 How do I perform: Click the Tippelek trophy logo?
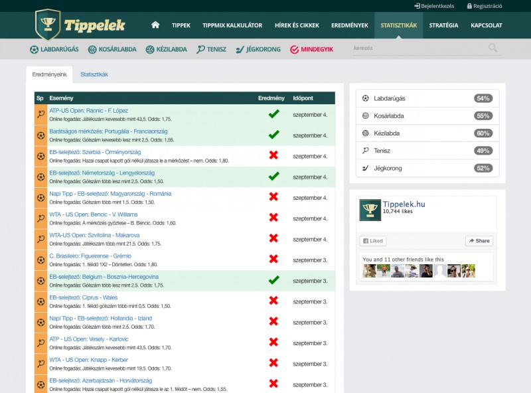pos(81,25)
